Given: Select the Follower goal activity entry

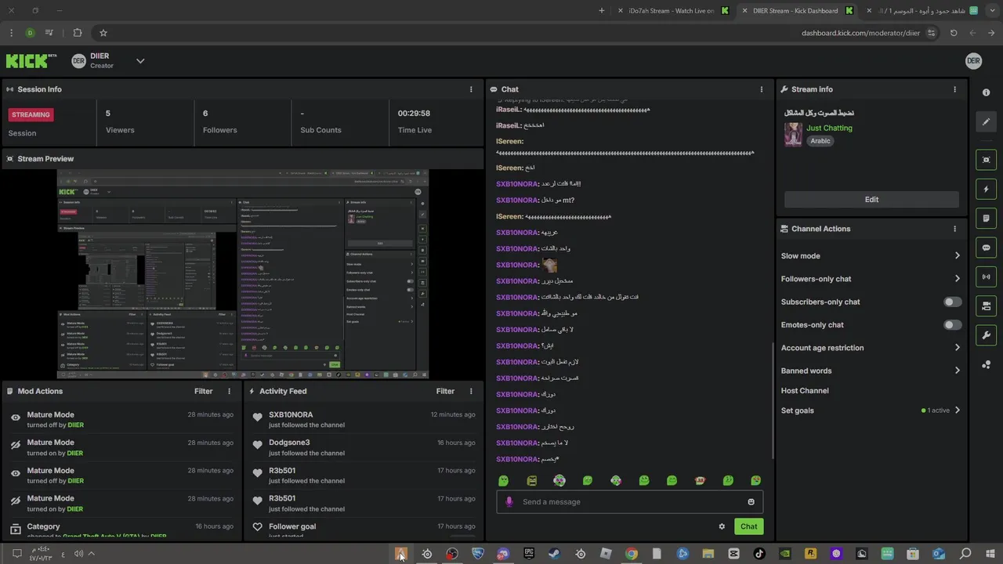Looking at the screenshot, I should (x=364, y=530).
